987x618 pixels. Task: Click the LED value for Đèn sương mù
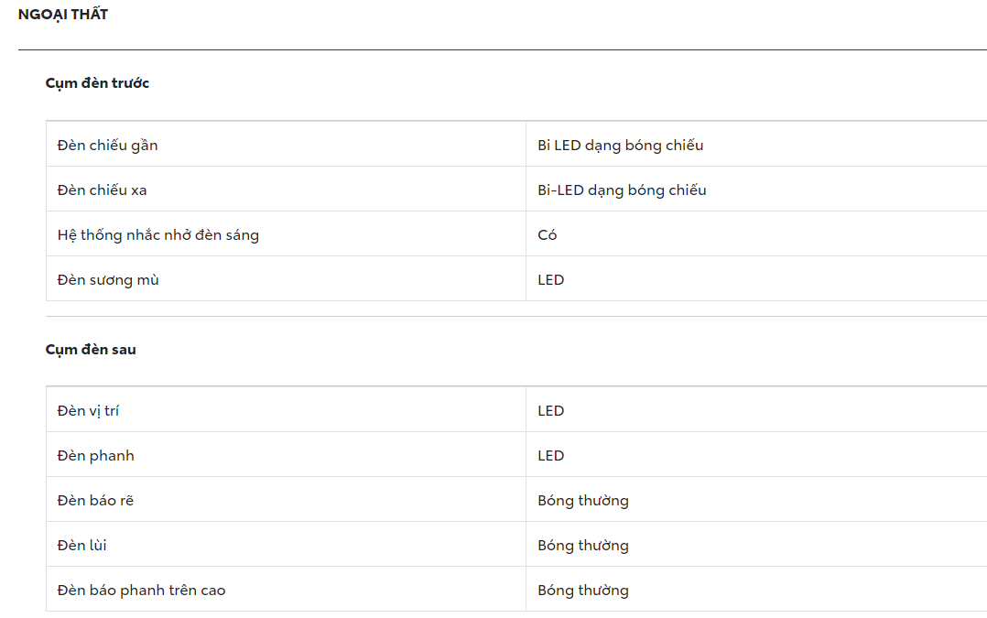click(x=550, y=280)
